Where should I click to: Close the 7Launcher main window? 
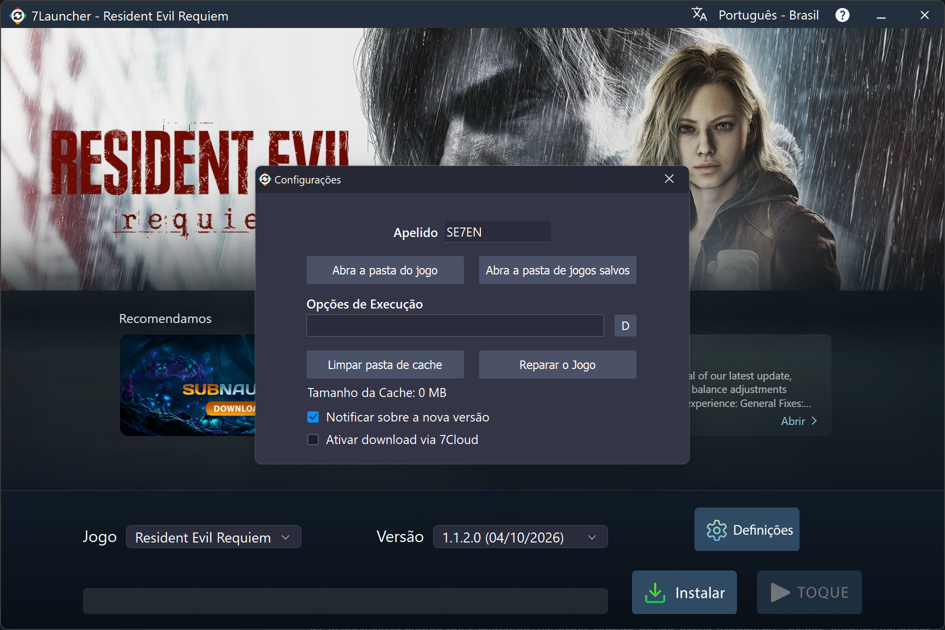click(924, 15)
